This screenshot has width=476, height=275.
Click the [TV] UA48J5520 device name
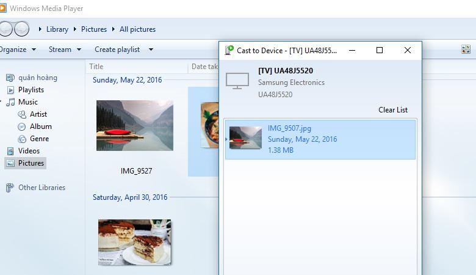pos(286,71)
